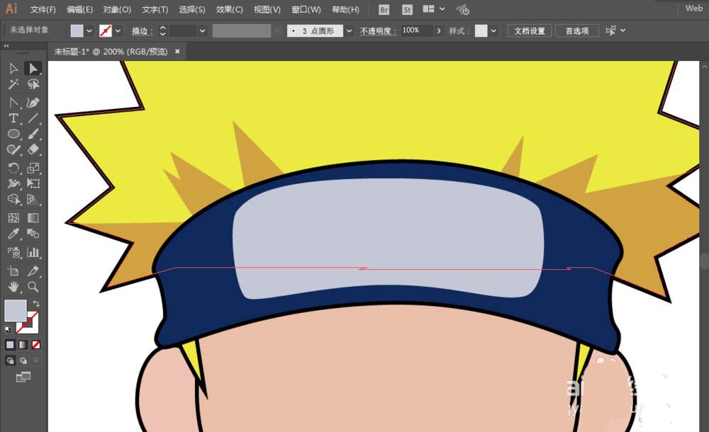Select the Zoom magnifier tool
Screen dimensions: 709x432
pyautogui.click(x=33, y=287)
